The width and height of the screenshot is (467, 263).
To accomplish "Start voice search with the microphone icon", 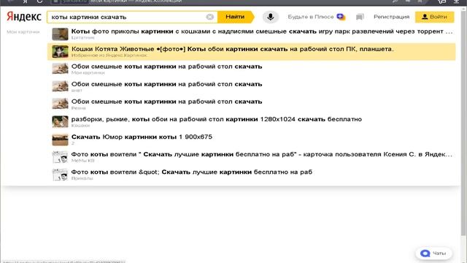I will [271, 17].
